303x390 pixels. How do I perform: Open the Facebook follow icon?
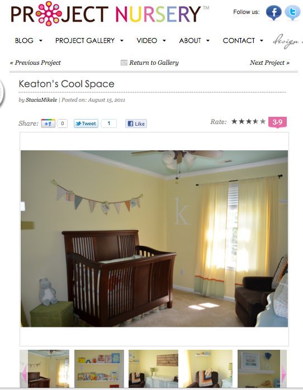[x=273, y=12]
